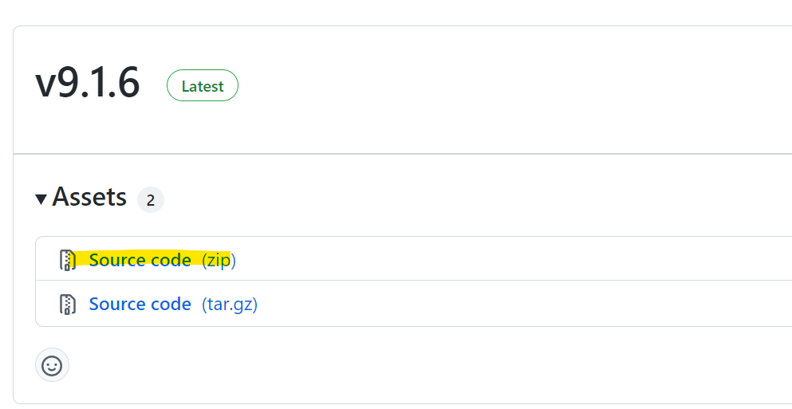Click empty space in the zip asset row

(x=505, y=259)
